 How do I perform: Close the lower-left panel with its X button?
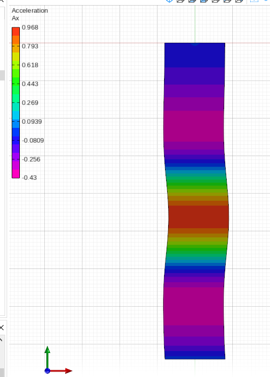click(x=2, y=327)
